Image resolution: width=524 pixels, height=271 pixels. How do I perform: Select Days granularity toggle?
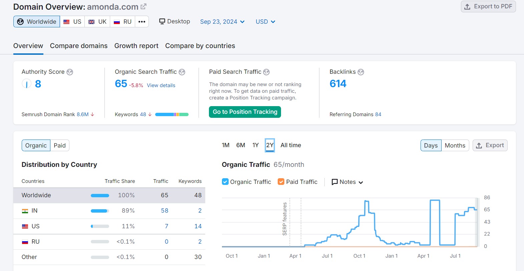tap(431, 146)
